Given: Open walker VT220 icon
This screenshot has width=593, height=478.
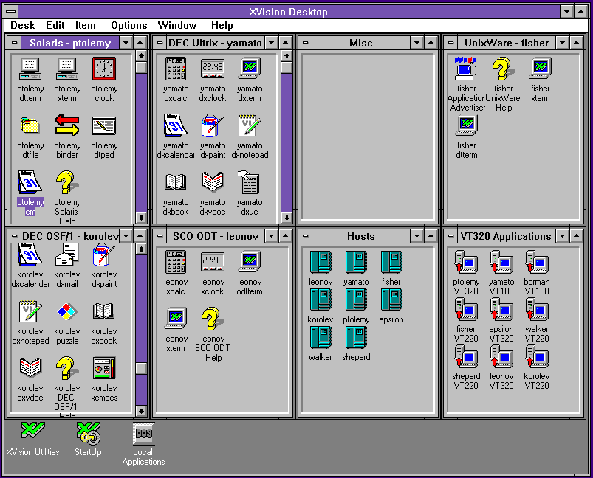Looking at the screenshot, I should (537, 309).
